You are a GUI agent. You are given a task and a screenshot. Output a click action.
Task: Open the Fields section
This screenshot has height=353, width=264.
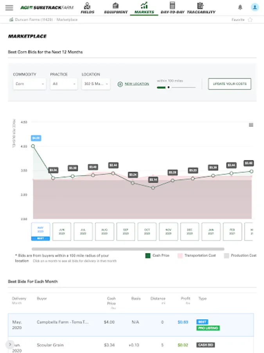tap(87, 8)
